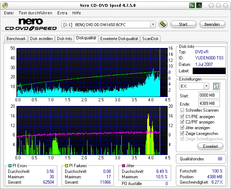Toggle the Zeige Lesegeschw. checkbox
The image size is (231, 189).
point(182,133)
